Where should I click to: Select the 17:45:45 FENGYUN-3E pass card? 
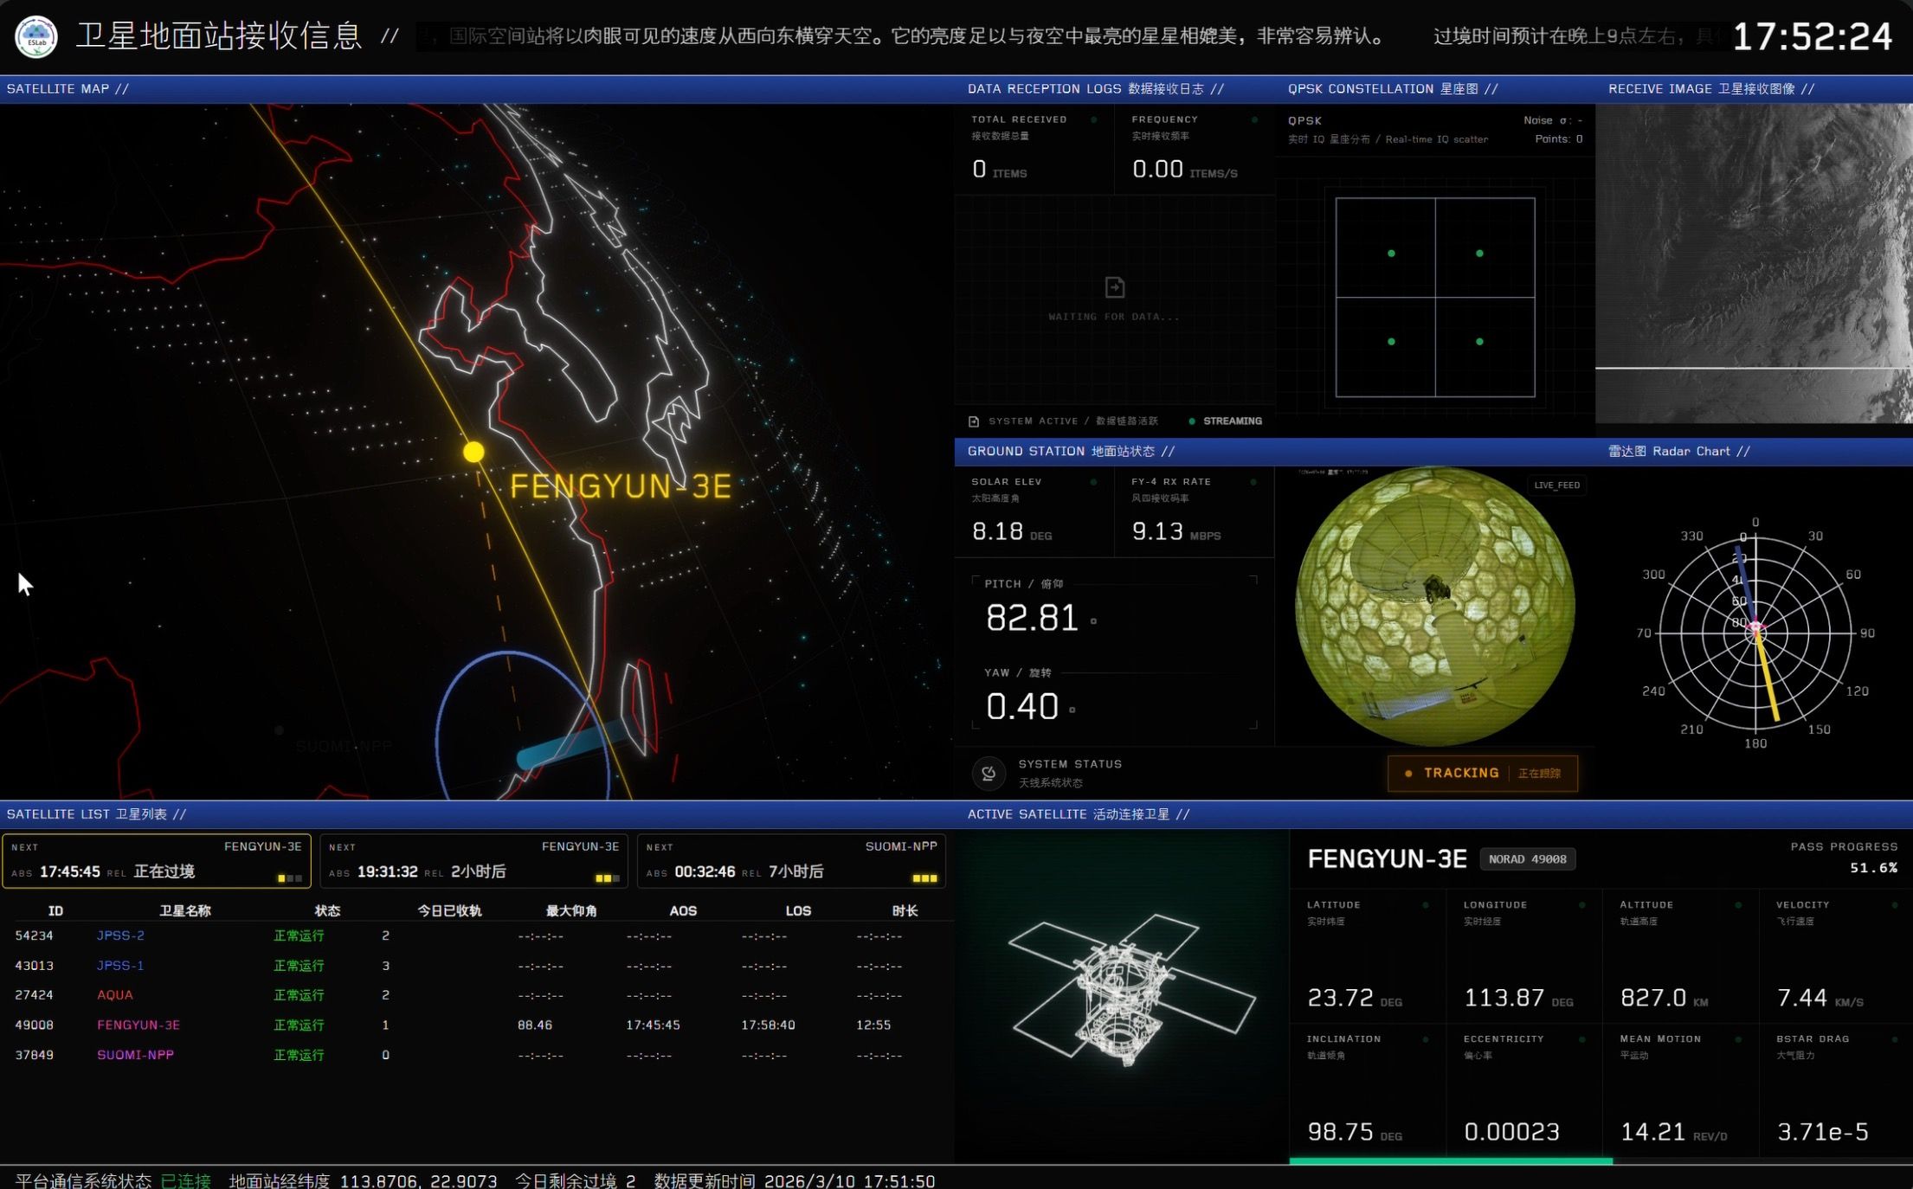point(157,861)
